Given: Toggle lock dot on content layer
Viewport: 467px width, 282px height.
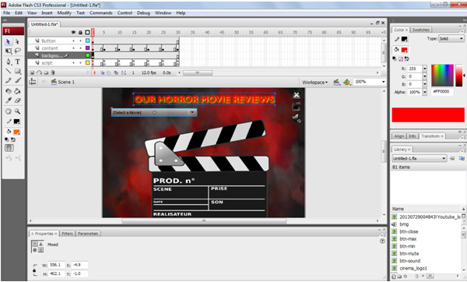Looking at the screenshot, I should click(80, 48).
